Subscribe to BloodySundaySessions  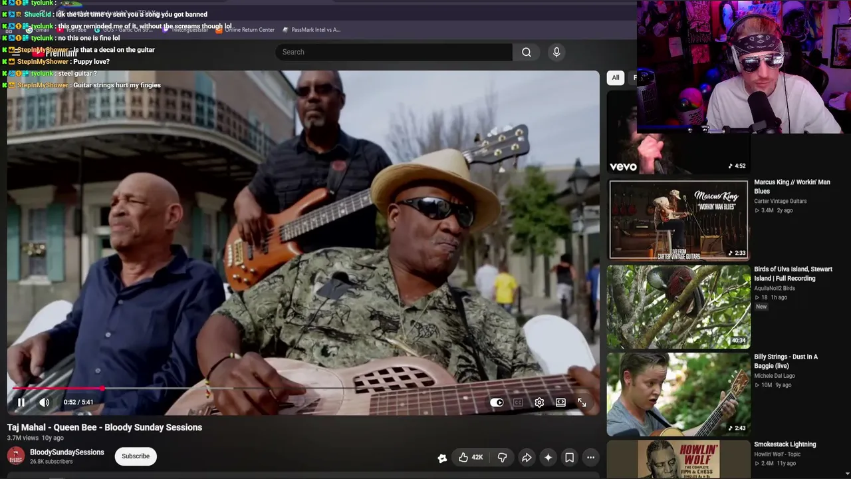click(136, 456)
